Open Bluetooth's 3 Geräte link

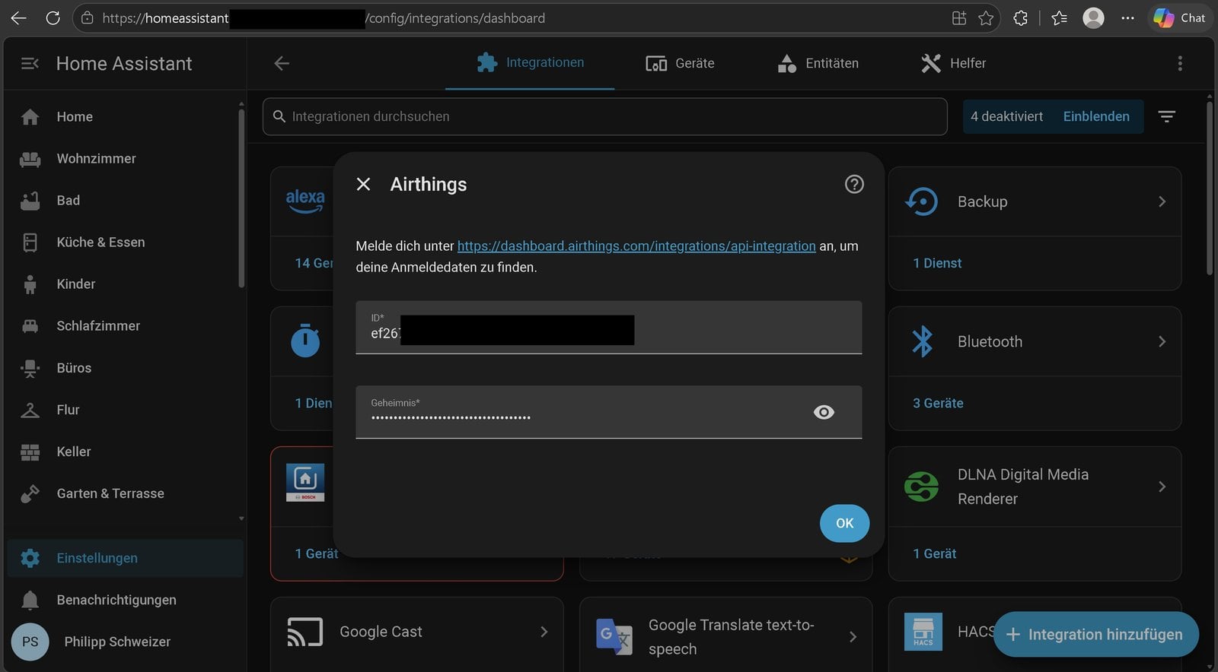coord(938,403)
